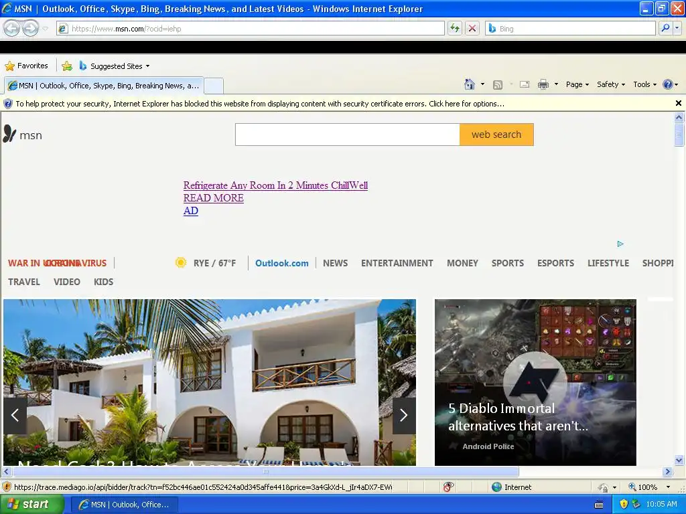Viewport: 686px width, 514px height.
Task: Open the ESPORTS navigation item
Action: click(555, 263)
